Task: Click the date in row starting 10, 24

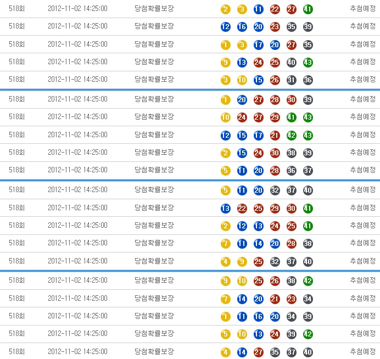Action: coord(77,117)
